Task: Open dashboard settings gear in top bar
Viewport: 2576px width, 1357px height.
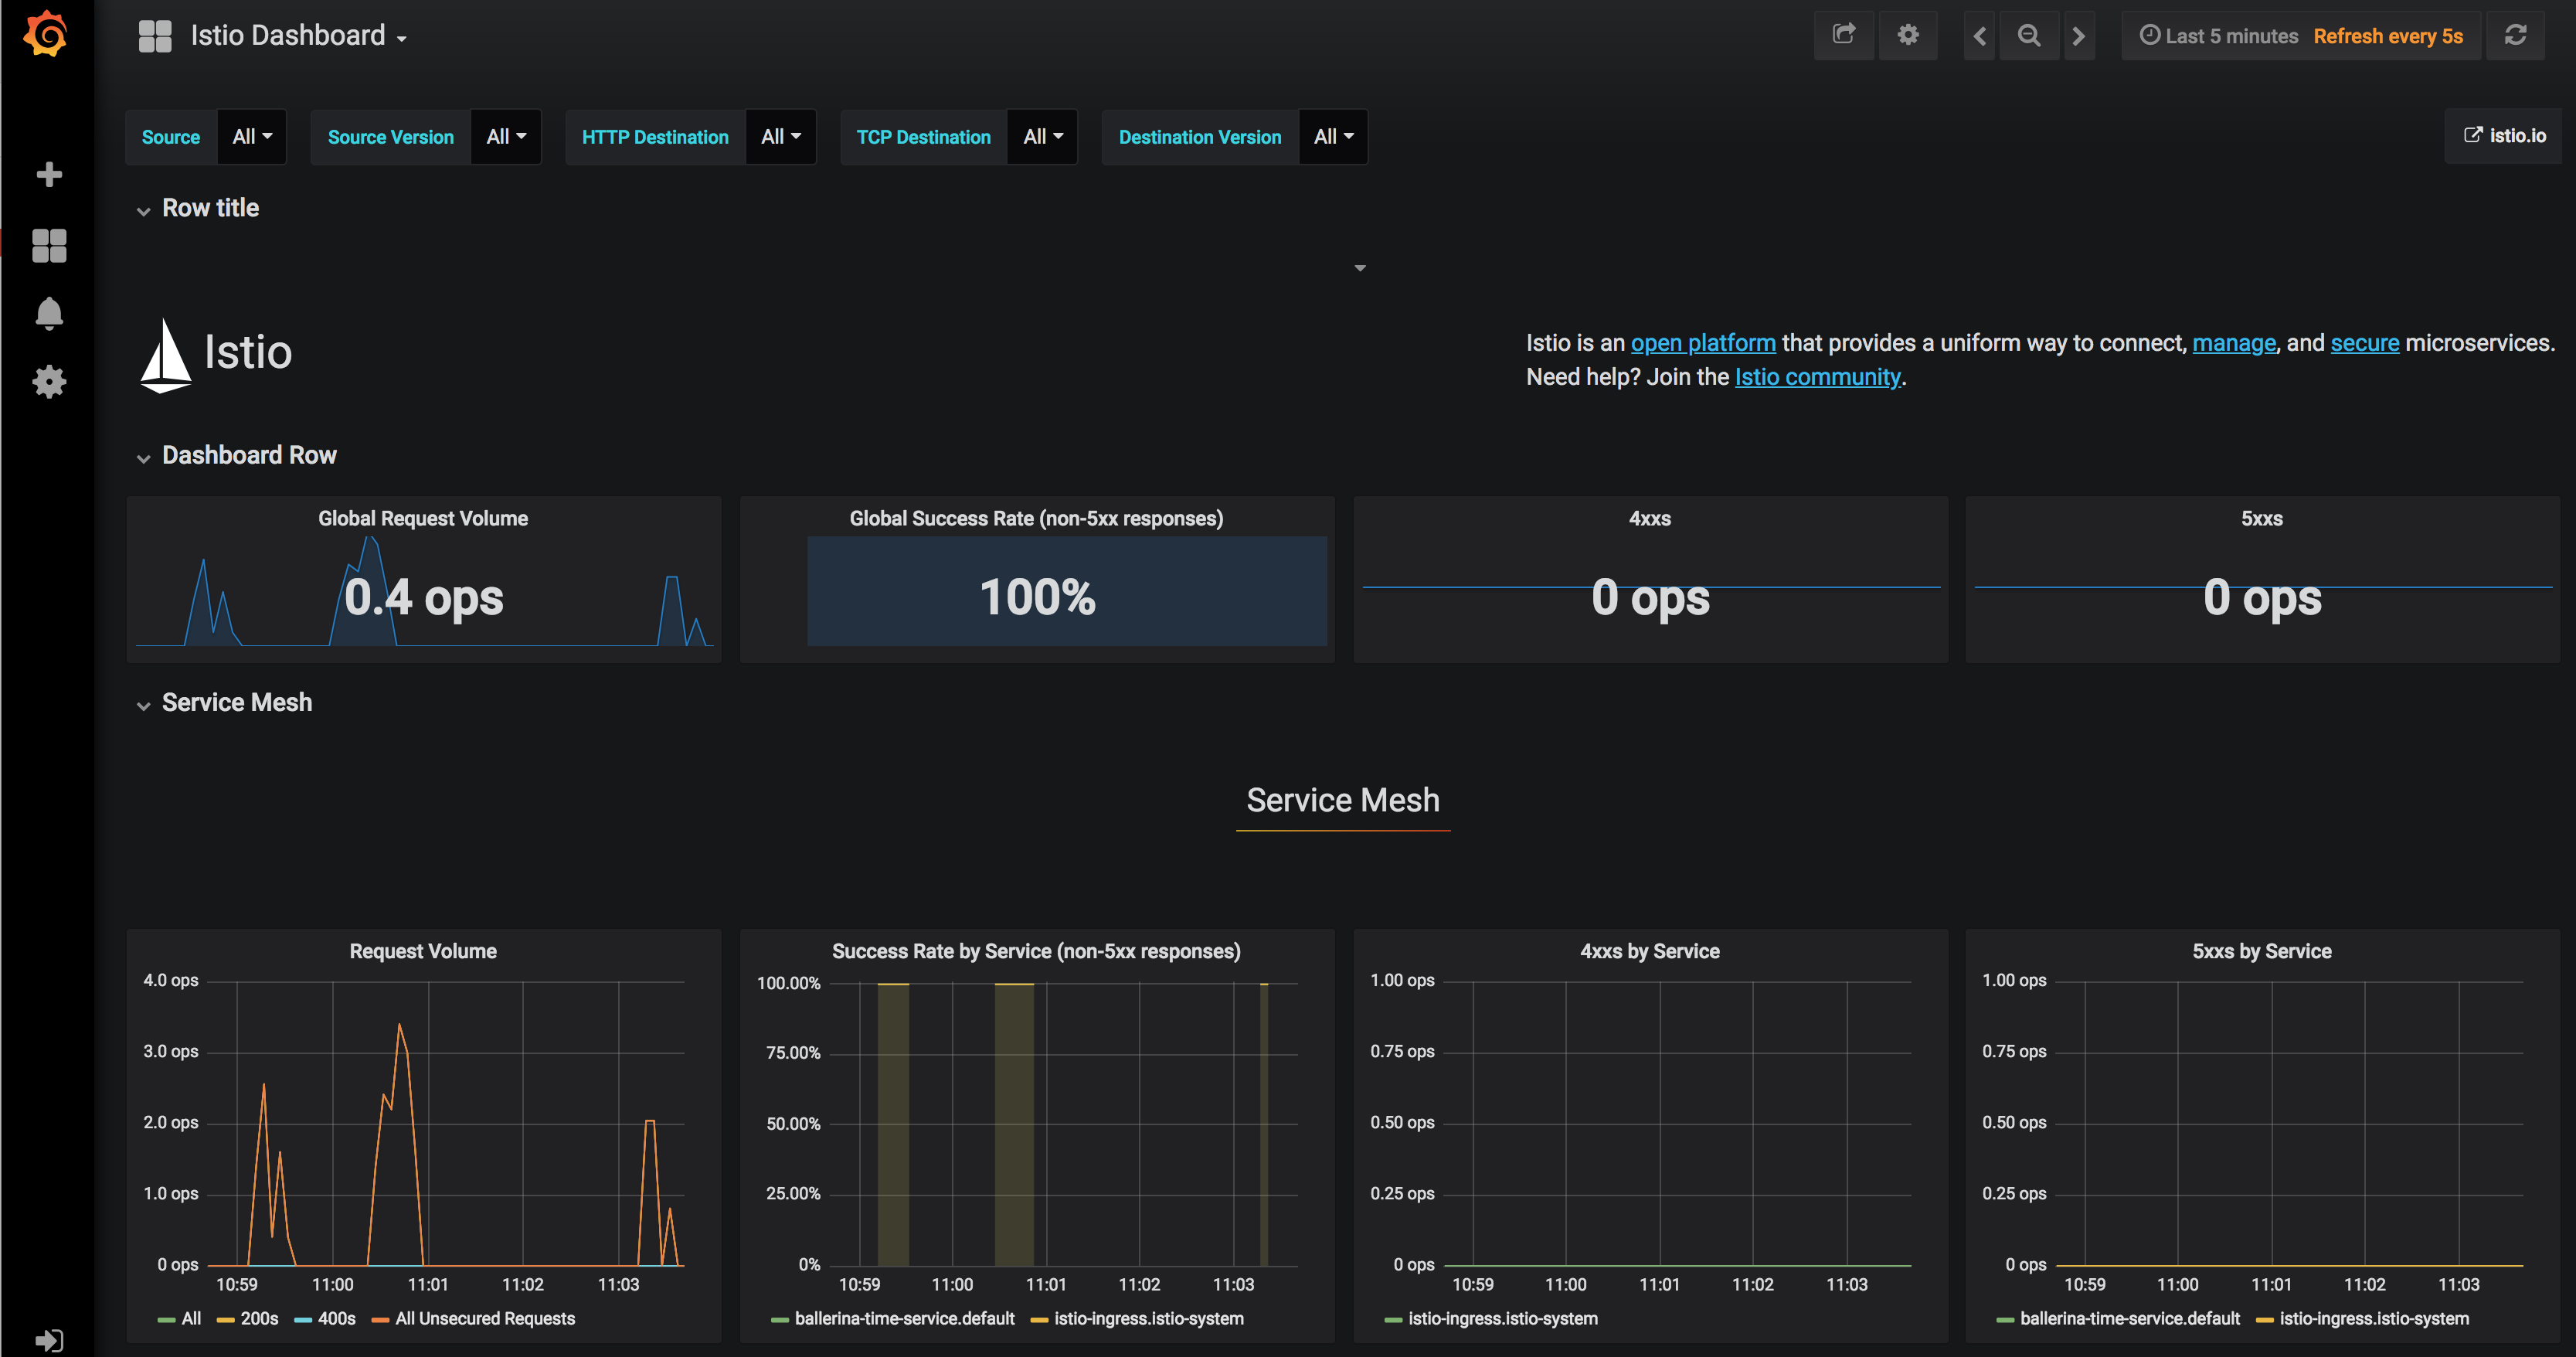Action: (1907, 35)
